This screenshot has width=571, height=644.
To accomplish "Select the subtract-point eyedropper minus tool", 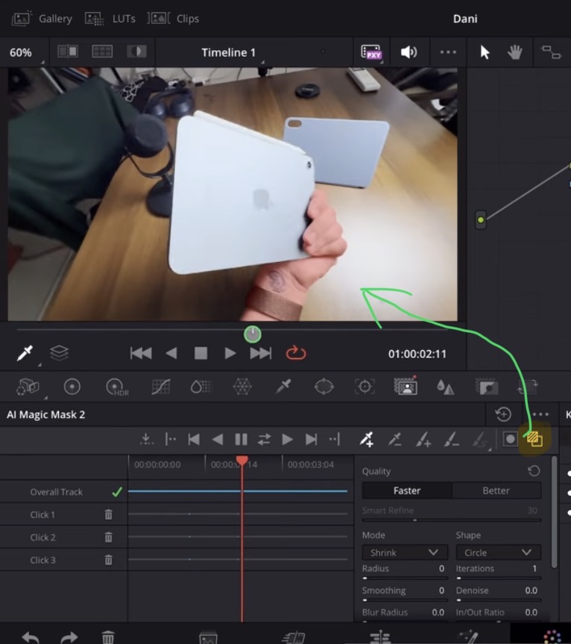I will [x=394, y=440].
